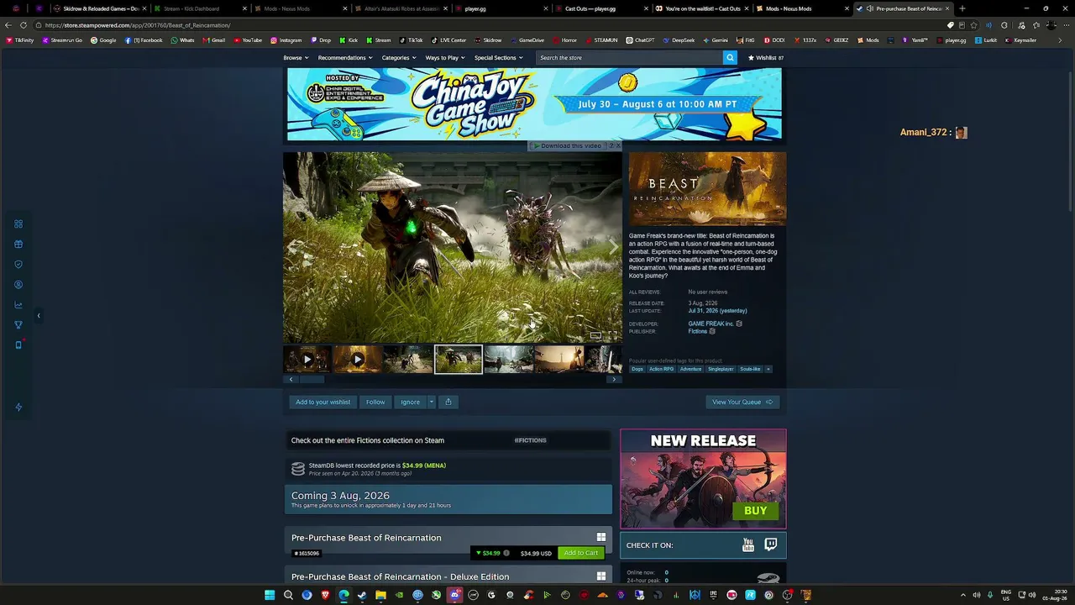
Task: Open the ChatGPT bookmark
Action: [640, 40]
